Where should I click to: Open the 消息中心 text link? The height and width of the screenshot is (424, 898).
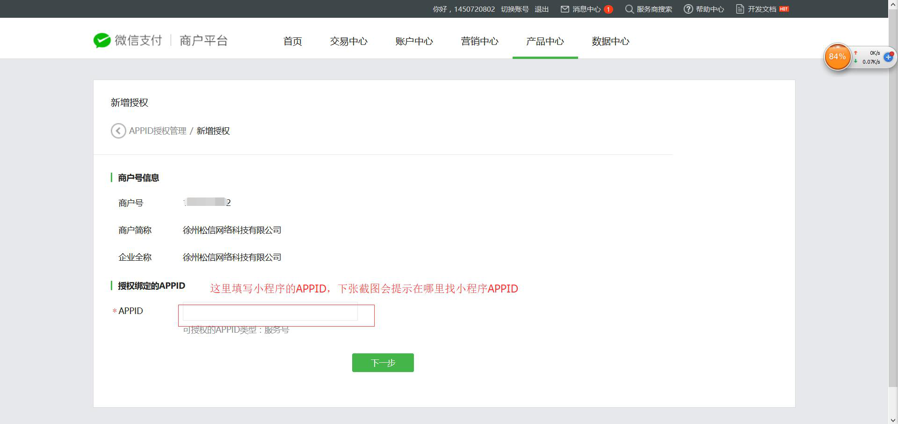coord(587,9)
